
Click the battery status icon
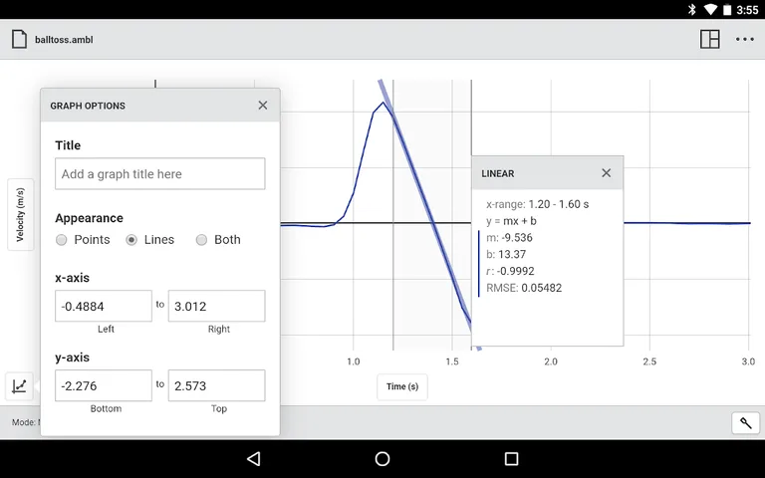[727, 9]
